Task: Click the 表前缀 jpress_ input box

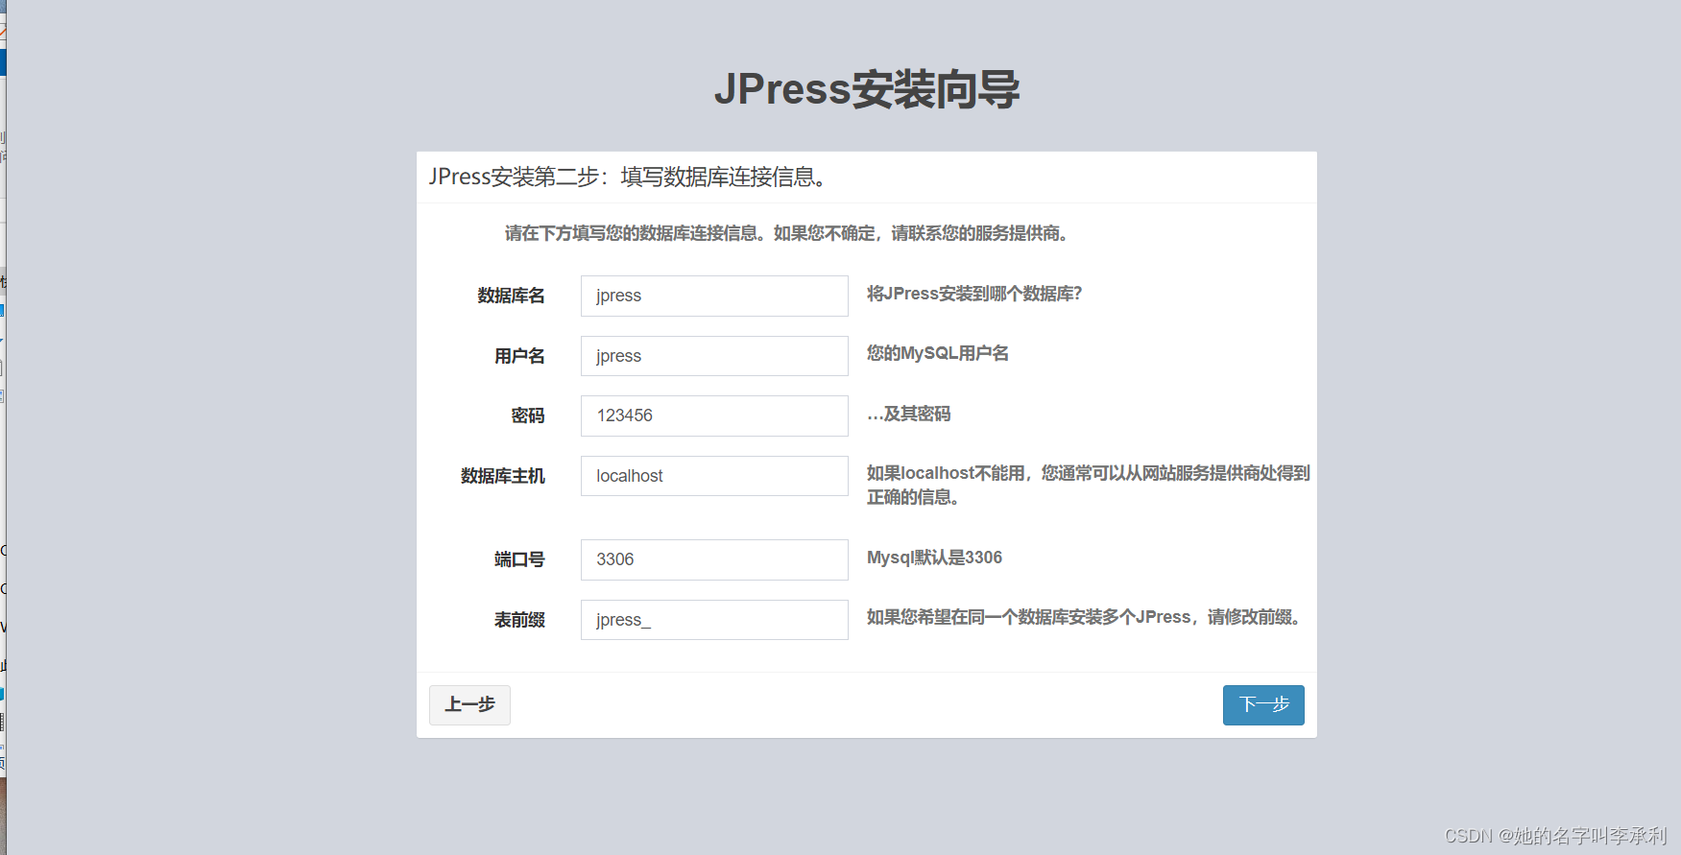Action: coord(714,620)
